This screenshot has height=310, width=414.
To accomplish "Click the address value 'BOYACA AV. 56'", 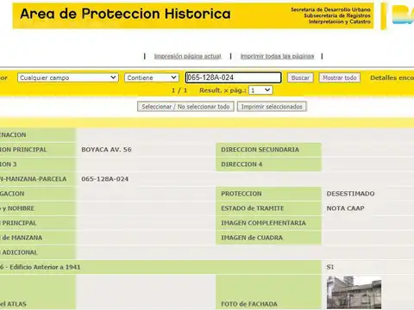I will click(x=106, y=150).
